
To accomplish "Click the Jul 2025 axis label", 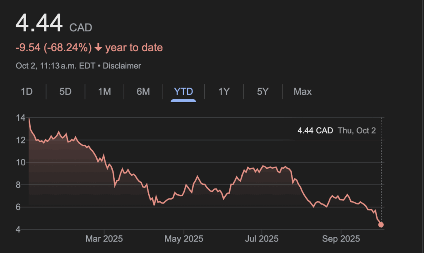I will pyautogui.click(x=262, y=239).
